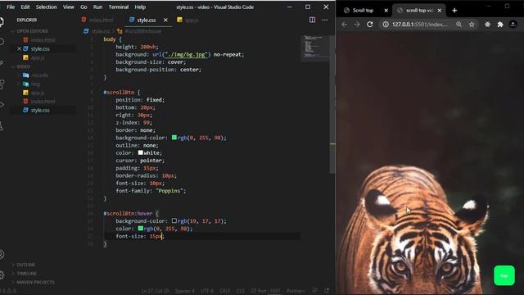This screenshot has width=524, height=295.
Task: Click the Go Live port 5501 status item
Action: coord(266,291)
